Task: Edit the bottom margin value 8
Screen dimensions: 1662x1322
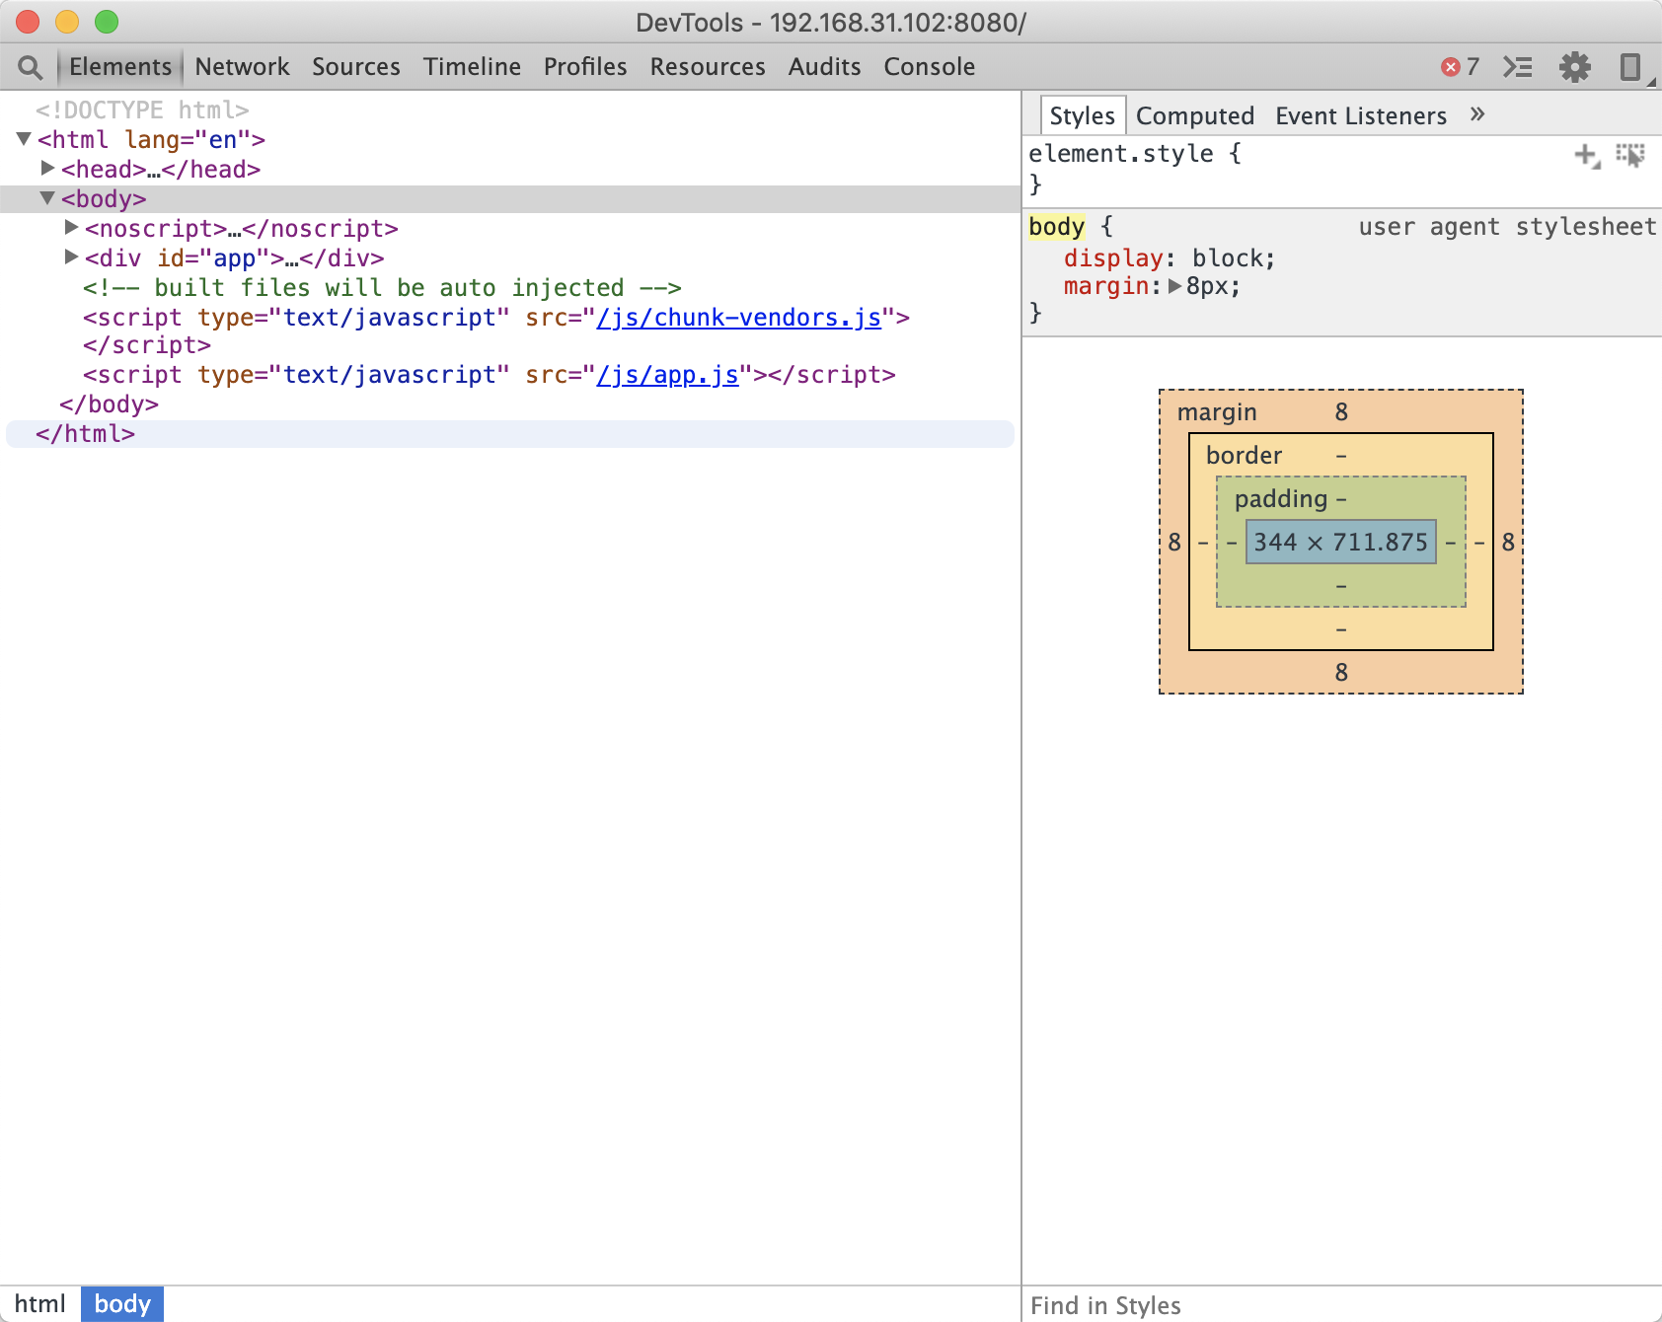Action: (1341, 673)
